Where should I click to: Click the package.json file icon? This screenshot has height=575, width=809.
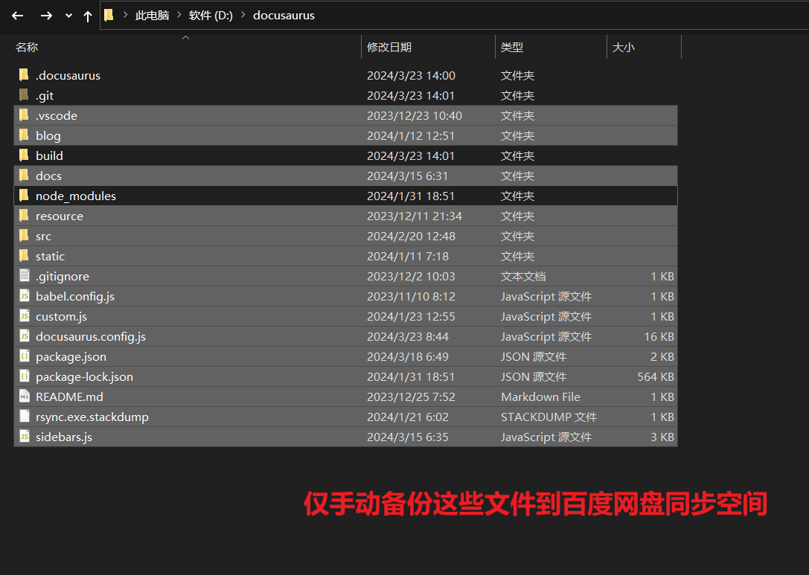[25, 356]
